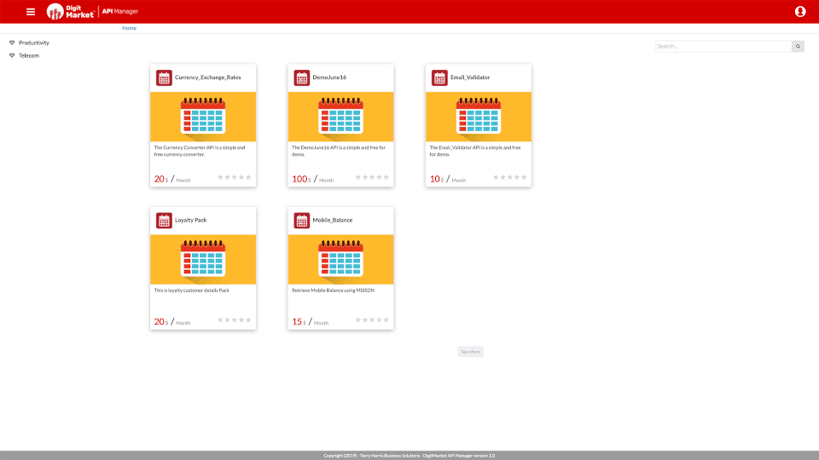Open the Currency_Exchange_Rates title
819x460 pixels.
(208, 78)
